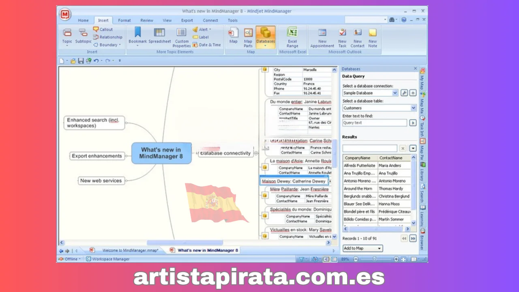Open Map Parts
This screenshot has width=519, height=292.
point(248,38)
